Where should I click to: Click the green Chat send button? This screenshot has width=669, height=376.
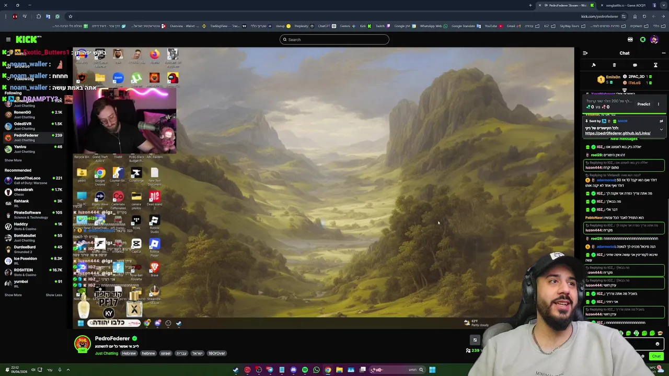click(x=656, y=356)
